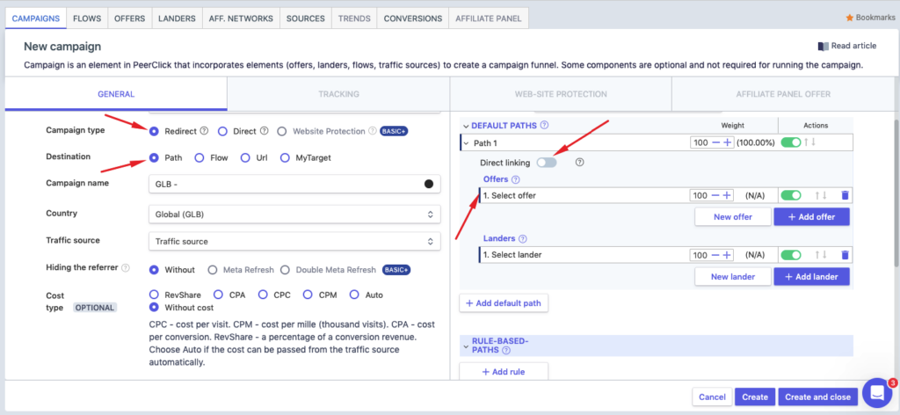Click trash icon in Select lander row
The width and height of the screenshot is (900, 415).
[845, 255]
